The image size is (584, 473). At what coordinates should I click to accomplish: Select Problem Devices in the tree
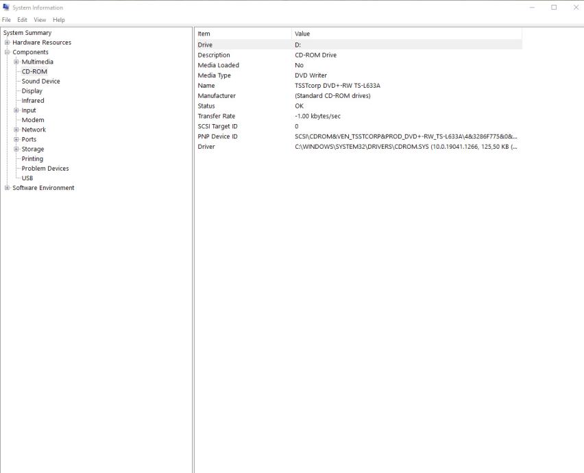(45, 169)
